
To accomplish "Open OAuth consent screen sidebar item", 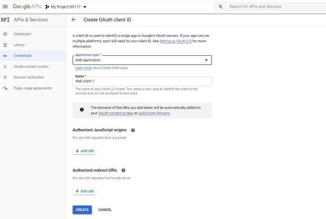I will [x=31, y=67].
